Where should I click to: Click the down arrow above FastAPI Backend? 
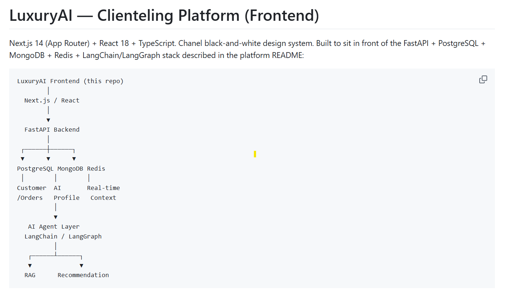pos(48,120)
